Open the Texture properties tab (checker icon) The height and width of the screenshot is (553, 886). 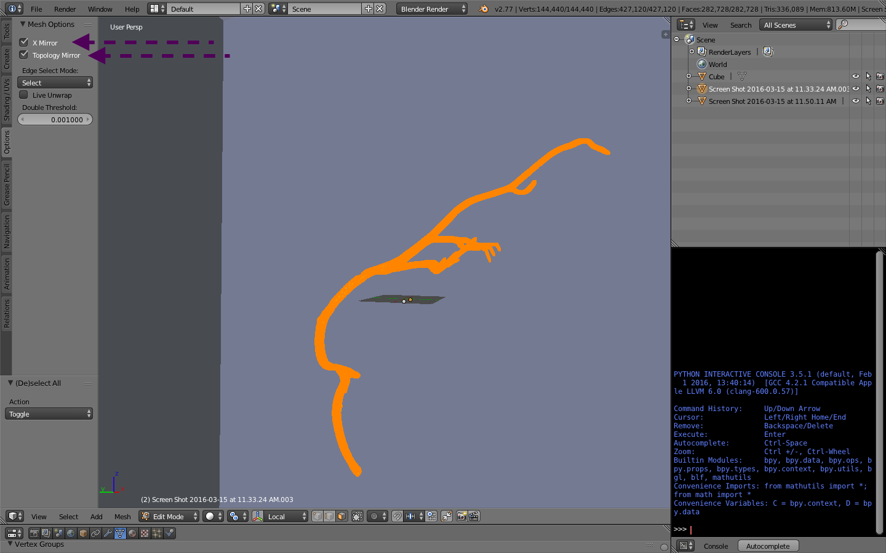pos(145,533)
